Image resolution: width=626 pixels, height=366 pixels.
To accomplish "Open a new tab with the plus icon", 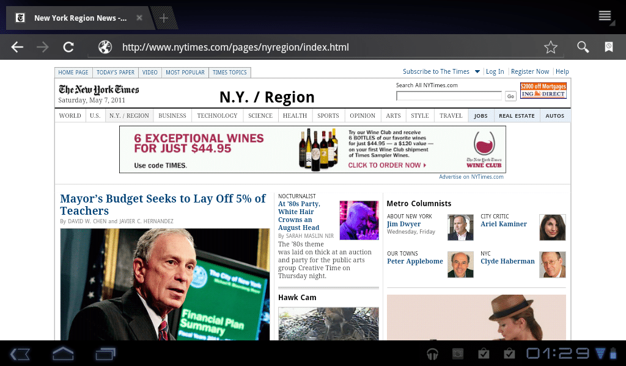I will (164, 18).
